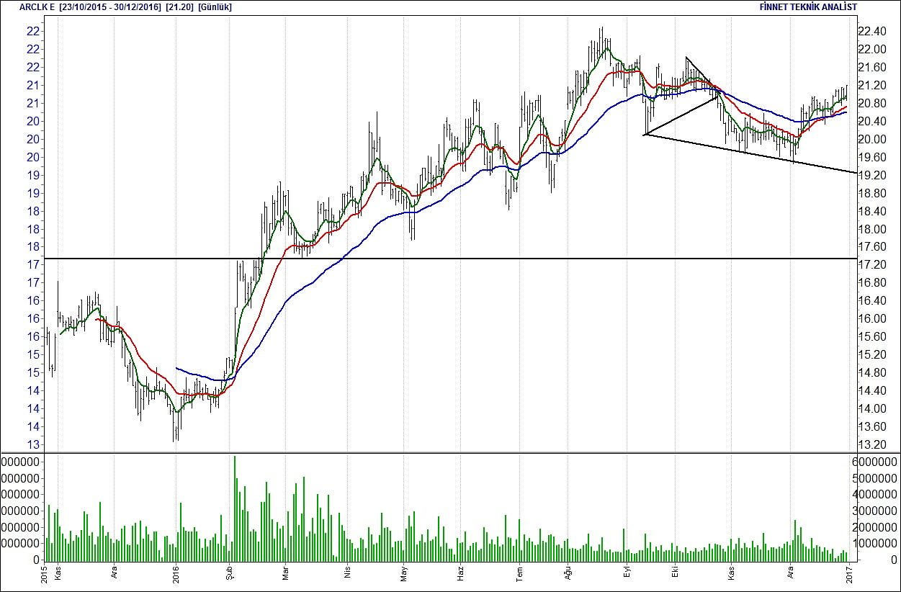This screenshot has height=592, width=901.
Task: Click the 1000000 volume axis label on right
Action: 876,544
